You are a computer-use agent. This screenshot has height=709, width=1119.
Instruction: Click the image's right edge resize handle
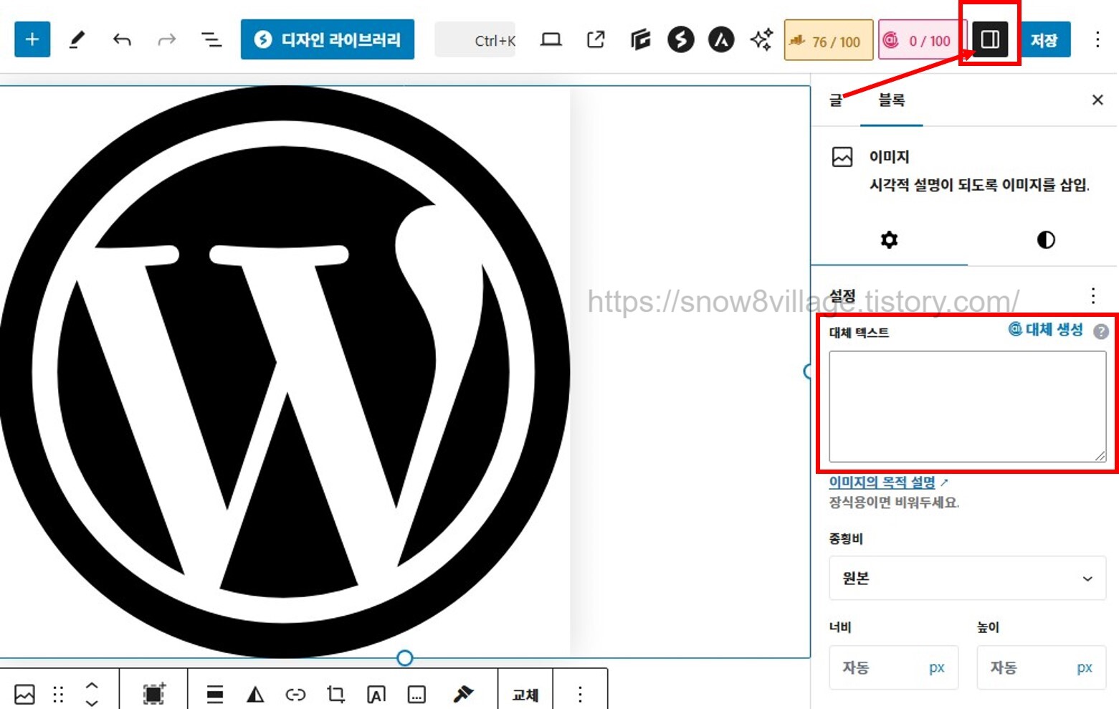click(x=808, y=371)
